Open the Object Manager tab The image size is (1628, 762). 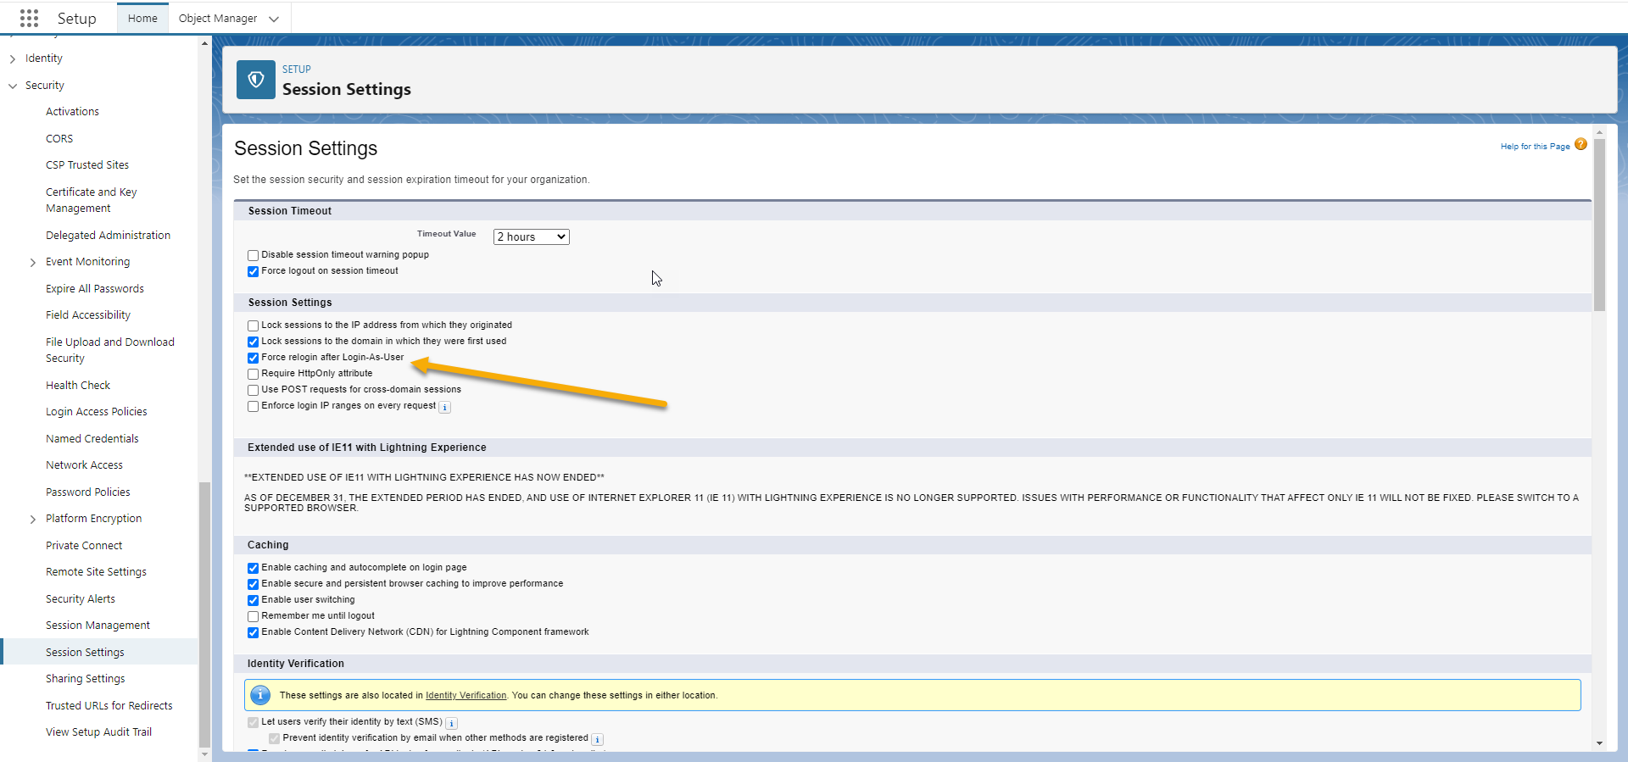(218, 18)
